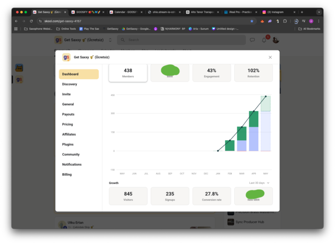Screen dimensions: 335x244
Task: Click the address bar URL
Action: [63, 21]
